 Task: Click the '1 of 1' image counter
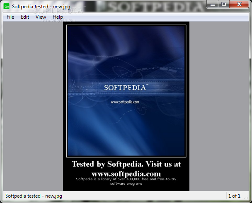pos(234,196)
